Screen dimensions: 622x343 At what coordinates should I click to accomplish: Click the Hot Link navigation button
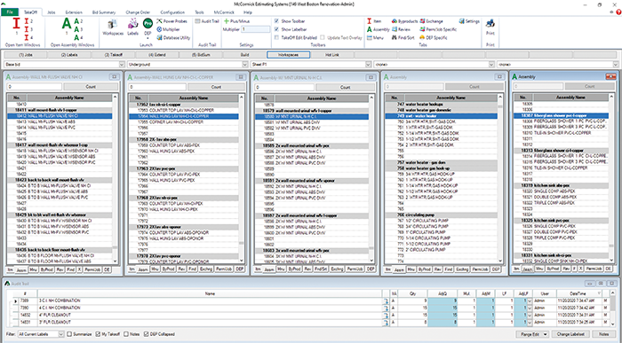coord(332,55)
